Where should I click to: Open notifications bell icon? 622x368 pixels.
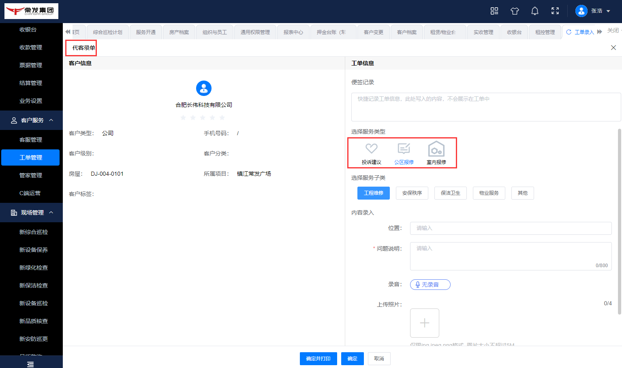(535, 11)
